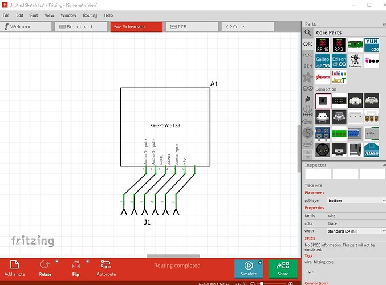This screenshot has width=386, height=285.
Task: Pick the Linino.org part
Action: pos(355,61)
